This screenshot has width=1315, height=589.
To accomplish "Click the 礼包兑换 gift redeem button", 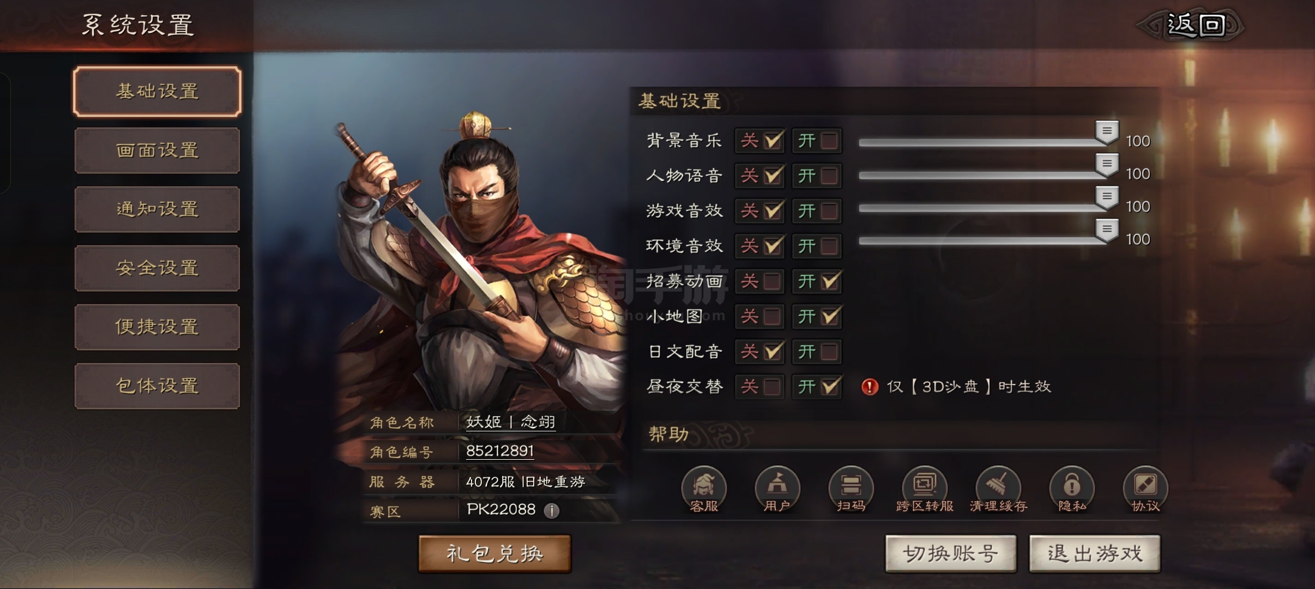I will click(494, 554).
